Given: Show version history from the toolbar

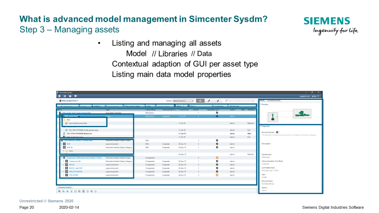Looking at the screenshot, I should pos(132,106).
